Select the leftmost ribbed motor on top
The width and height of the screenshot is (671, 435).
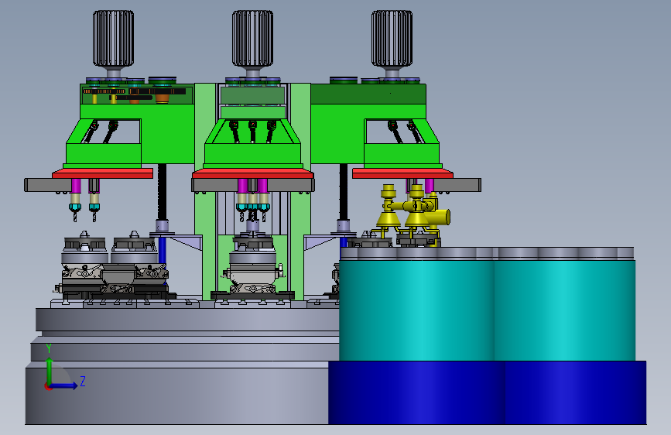114,39
